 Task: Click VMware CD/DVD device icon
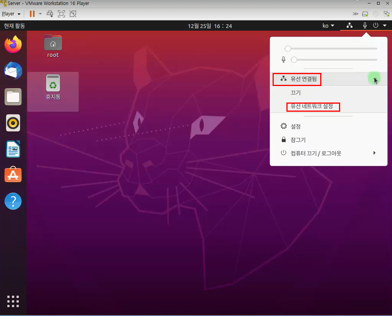(376, 14)
